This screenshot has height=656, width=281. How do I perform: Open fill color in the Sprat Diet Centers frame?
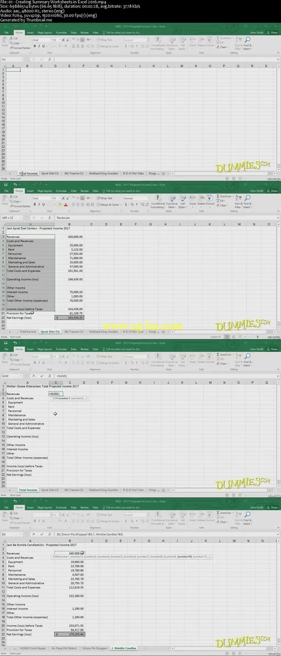coord(60,205)
